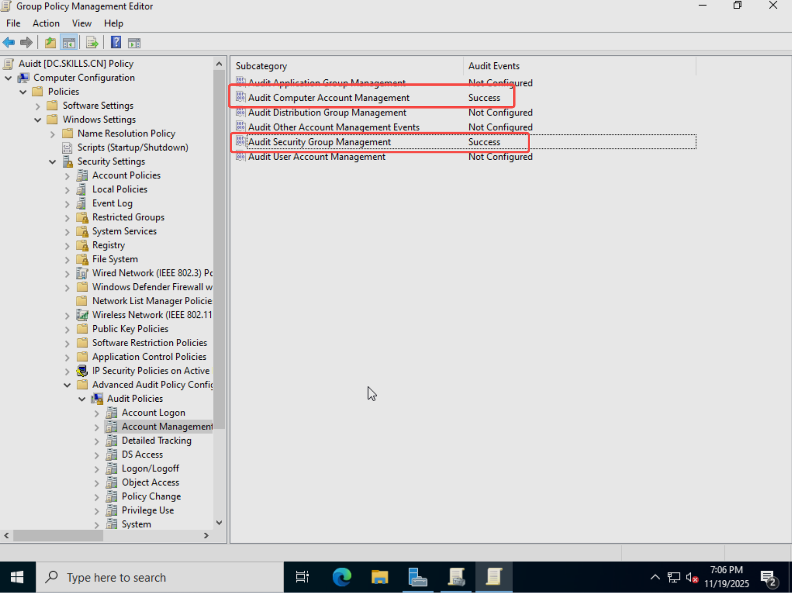The image size is (792, 593).
Task: Click the Forward arrow toolbar icon
Action: (x=26, y=43)
